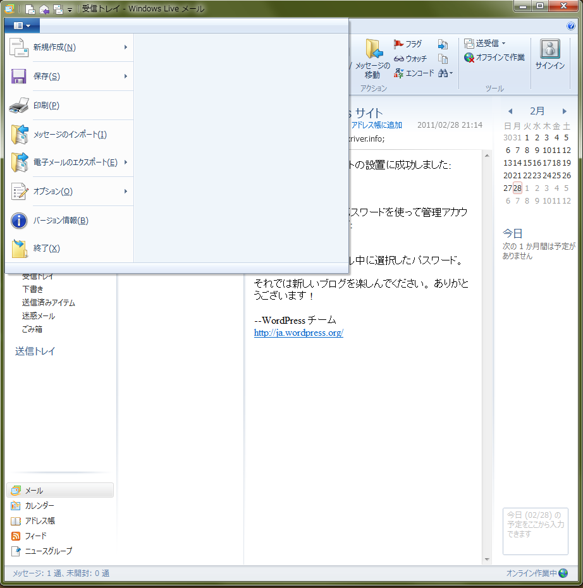Image resolution: width=583 pixels, height=588 pixels.
Task: Click the new mail icon in title bar
Action: (x=30, y=9)
